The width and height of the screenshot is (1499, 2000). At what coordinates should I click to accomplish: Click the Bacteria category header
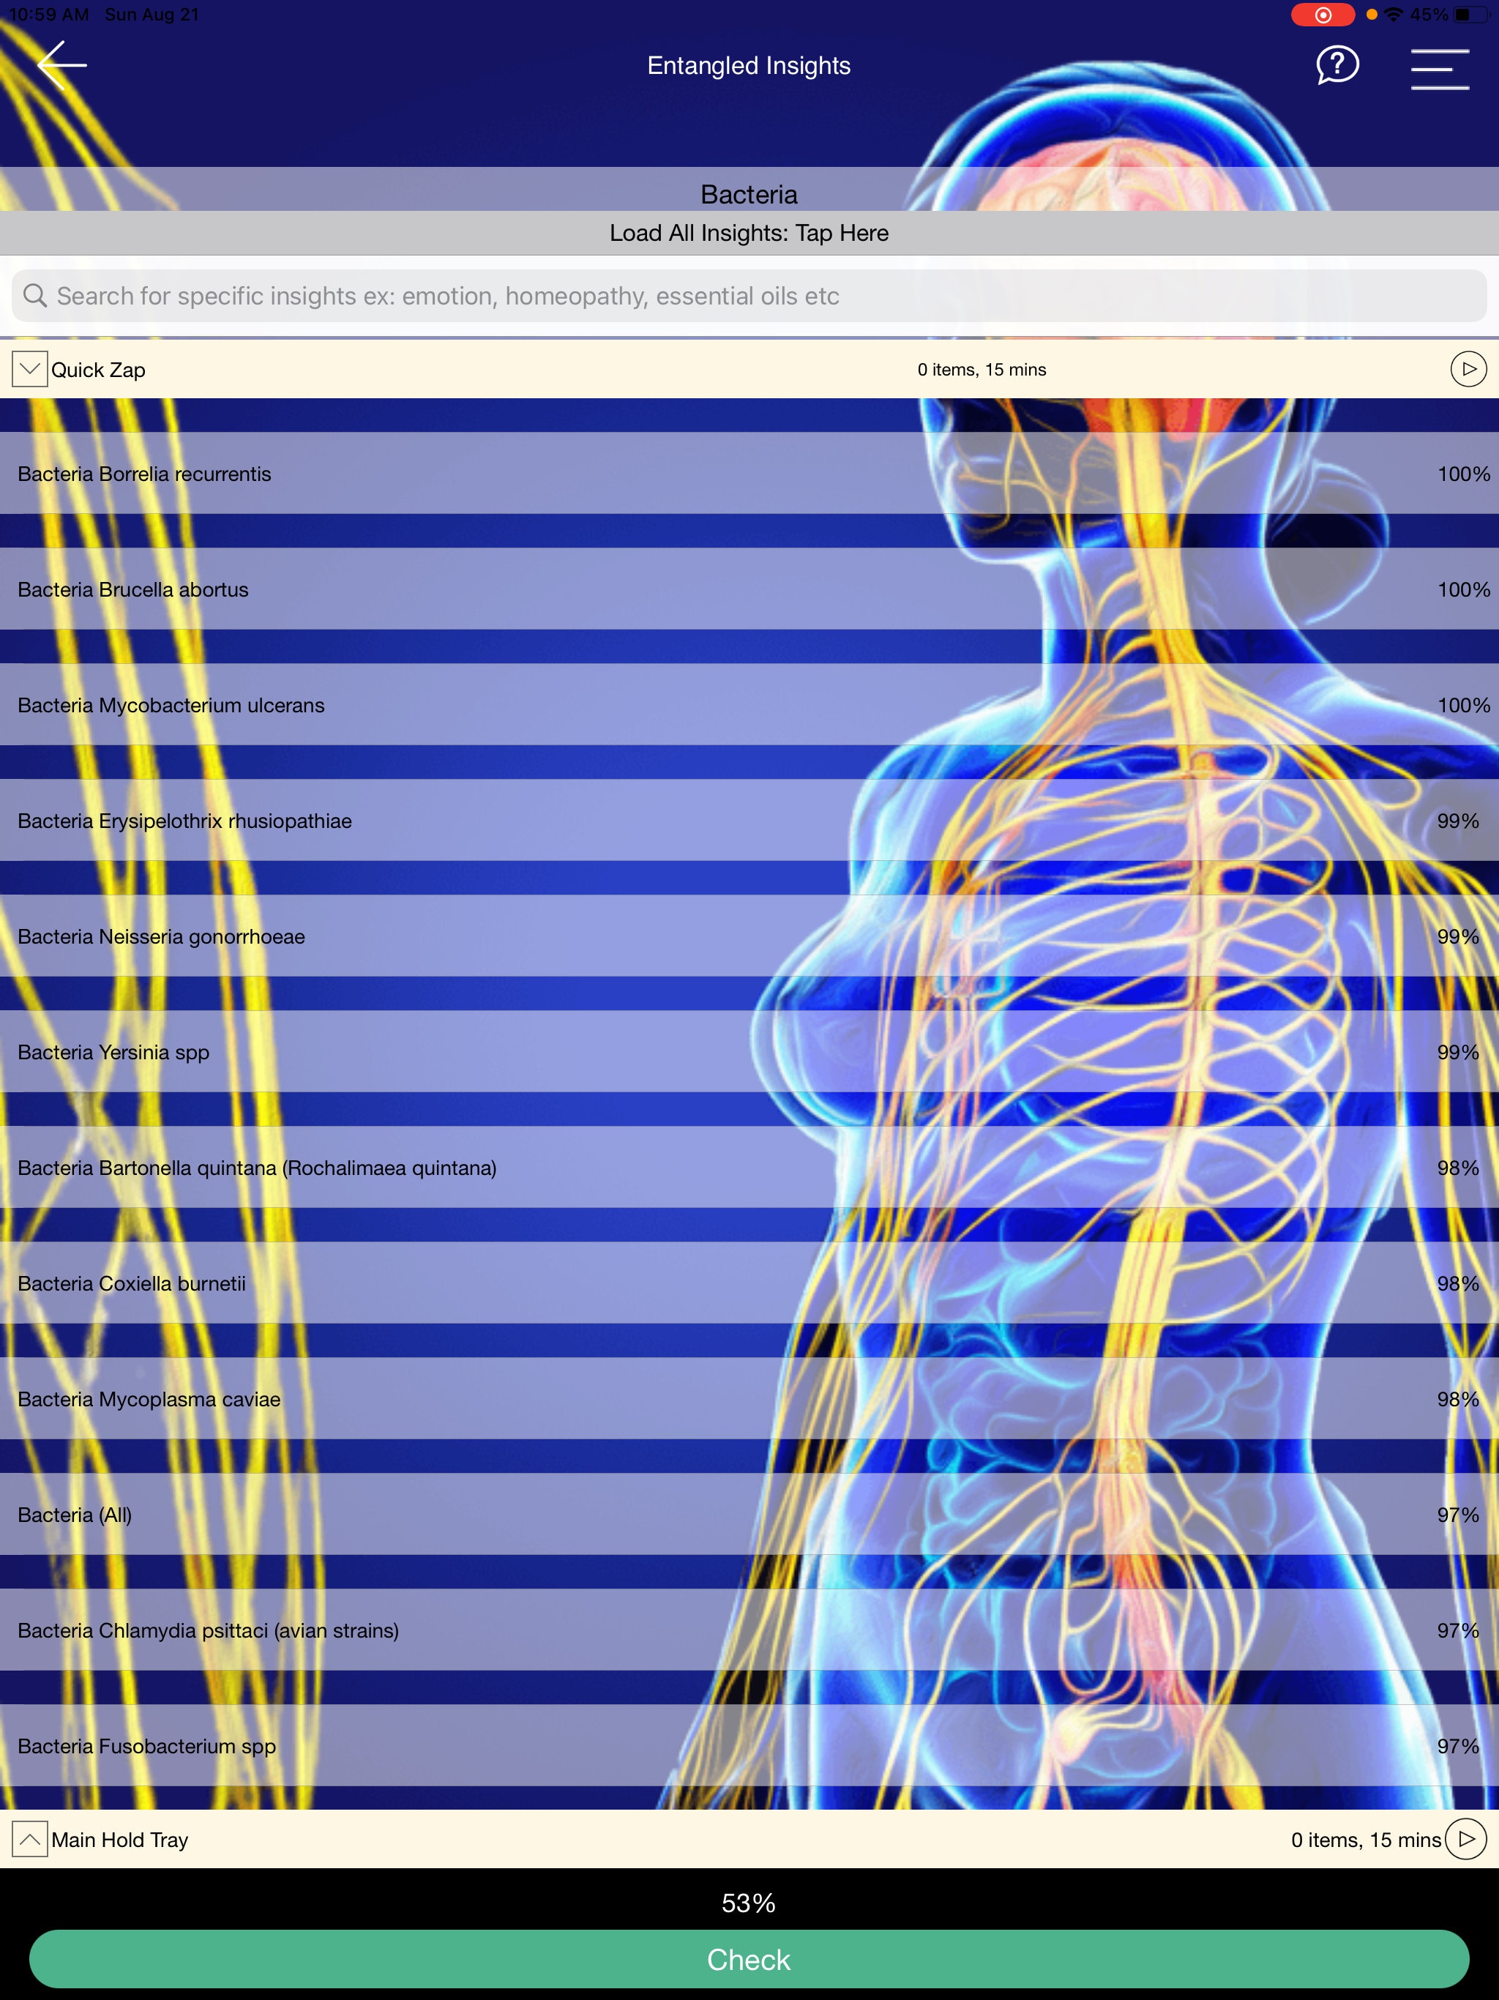(749, 193)
